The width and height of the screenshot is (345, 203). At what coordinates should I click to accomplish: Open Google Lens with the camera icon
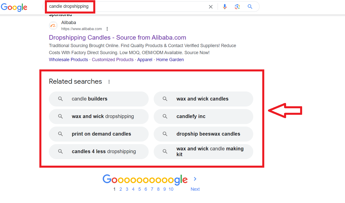pyautogui.click(x=237, y=7)
